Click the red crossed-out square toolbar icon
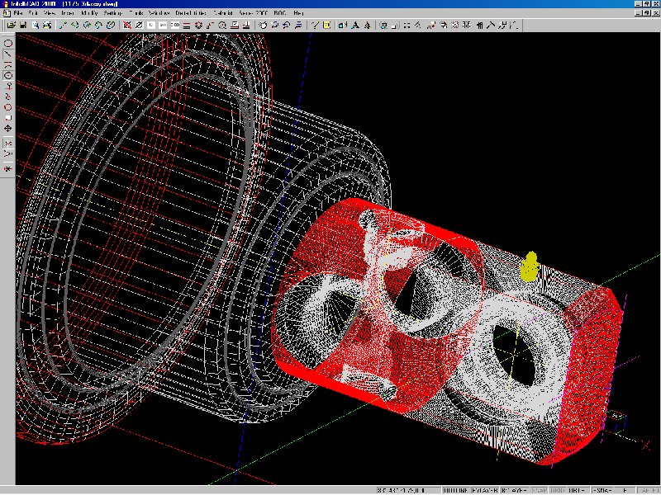 coord(127,26)
